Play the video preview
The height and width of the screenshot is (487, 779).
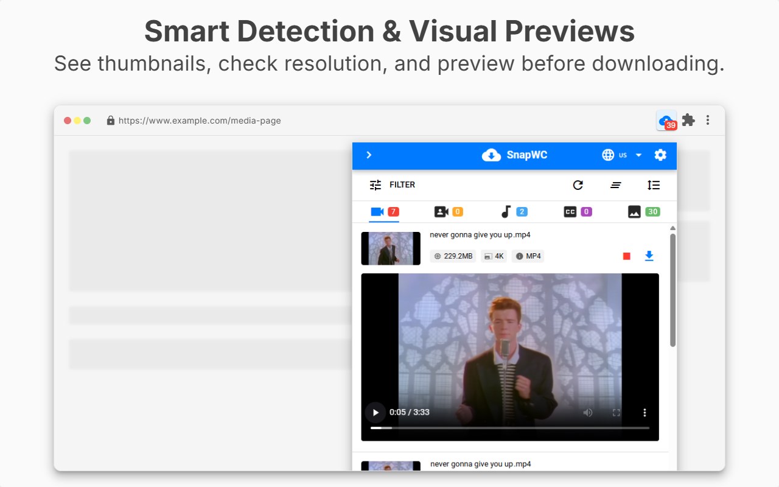376,412
